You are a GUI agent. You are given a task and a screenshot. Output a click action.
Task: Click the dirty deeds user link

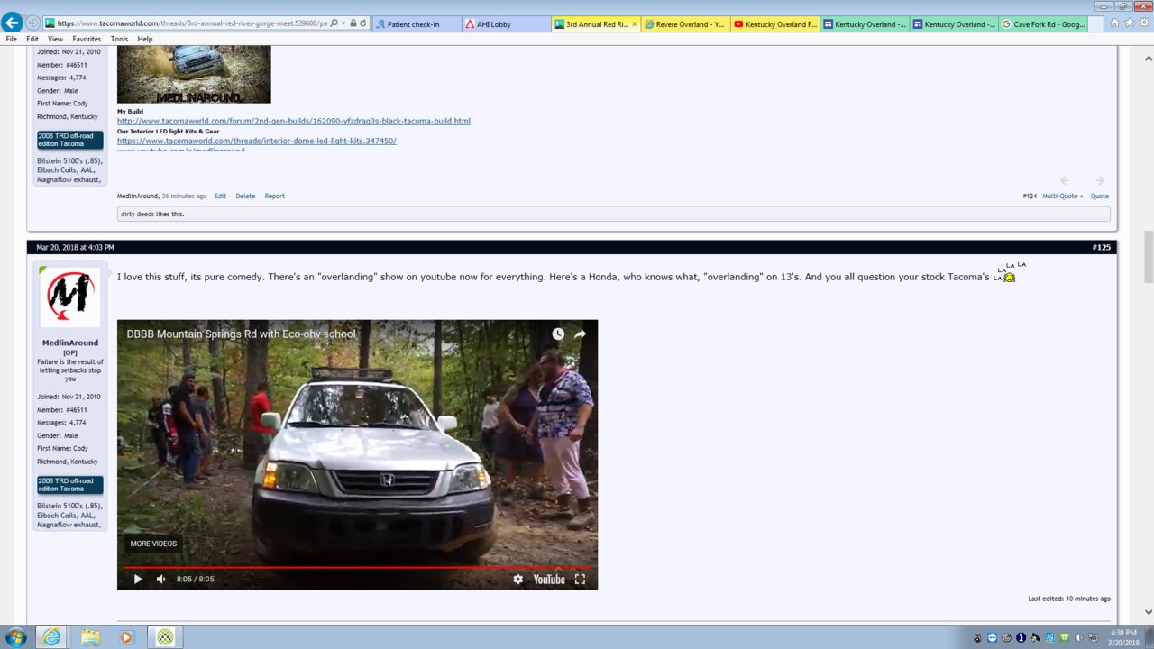[140, 214]
